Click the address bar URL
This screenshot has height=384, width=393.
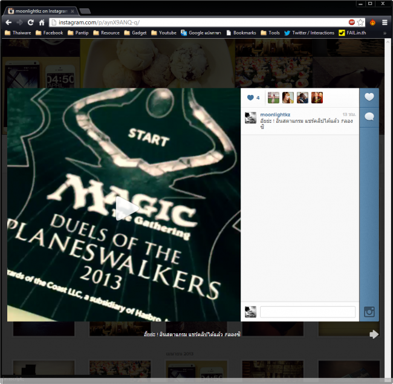pyautogui.click(x=99, y=22)
